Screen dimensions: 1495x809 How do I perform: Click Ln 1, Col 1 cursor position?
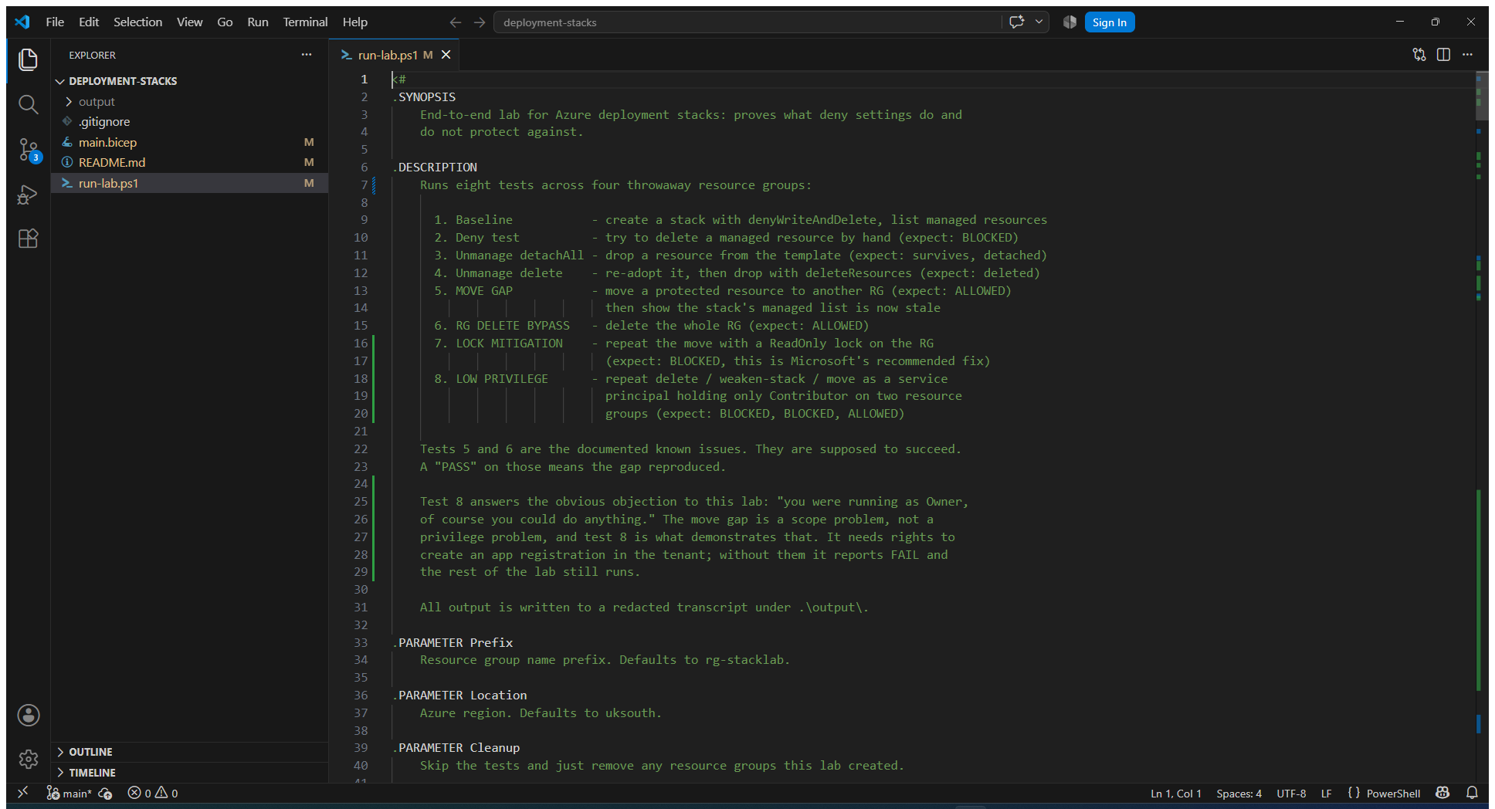1175,793
